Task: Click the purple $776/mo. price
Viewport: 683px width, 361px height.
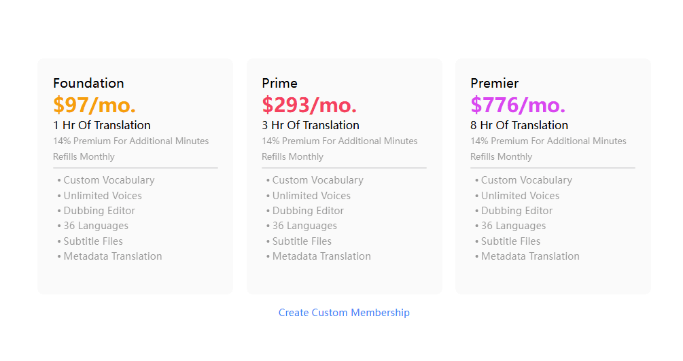Action: [518, 105]
